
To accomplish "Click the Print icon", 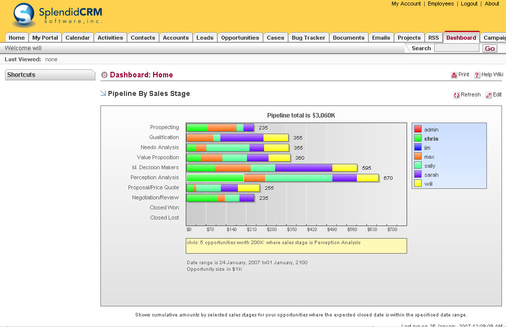I will [x=454, y=75].
